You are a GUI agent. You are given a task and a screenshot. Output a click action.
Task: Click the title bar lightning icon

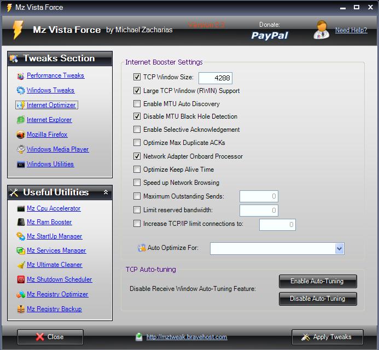pos(9,8)
